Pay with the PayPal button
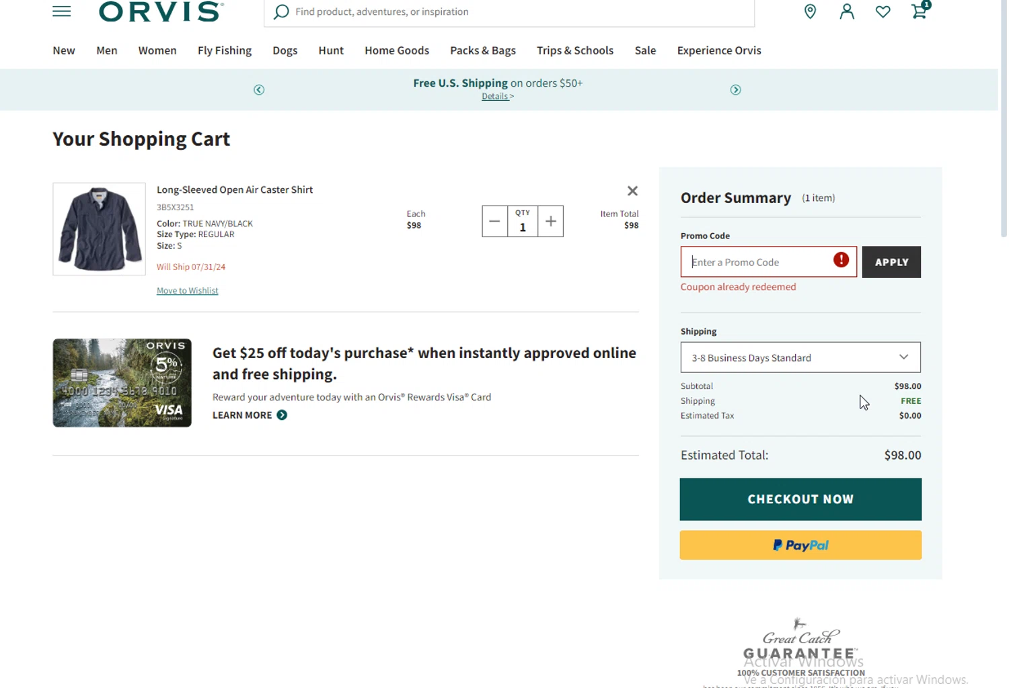 point(800,545)
